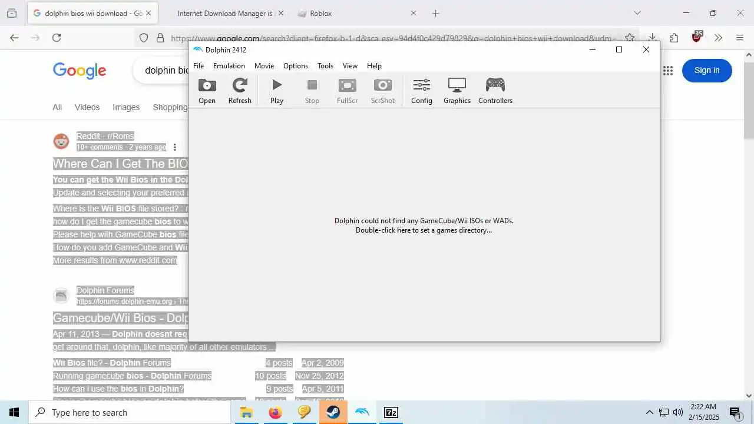The image size is (754, 424).
Task: Open options for the Reddit search result
Action: [x=174, y=147]
